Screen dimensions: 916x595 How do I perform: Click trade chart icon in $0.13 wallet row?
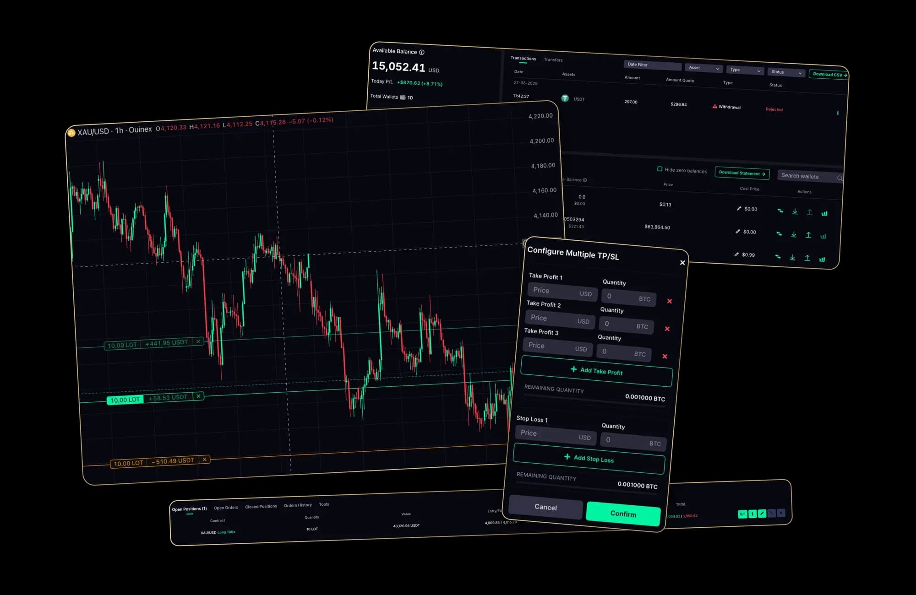point(824,213)
